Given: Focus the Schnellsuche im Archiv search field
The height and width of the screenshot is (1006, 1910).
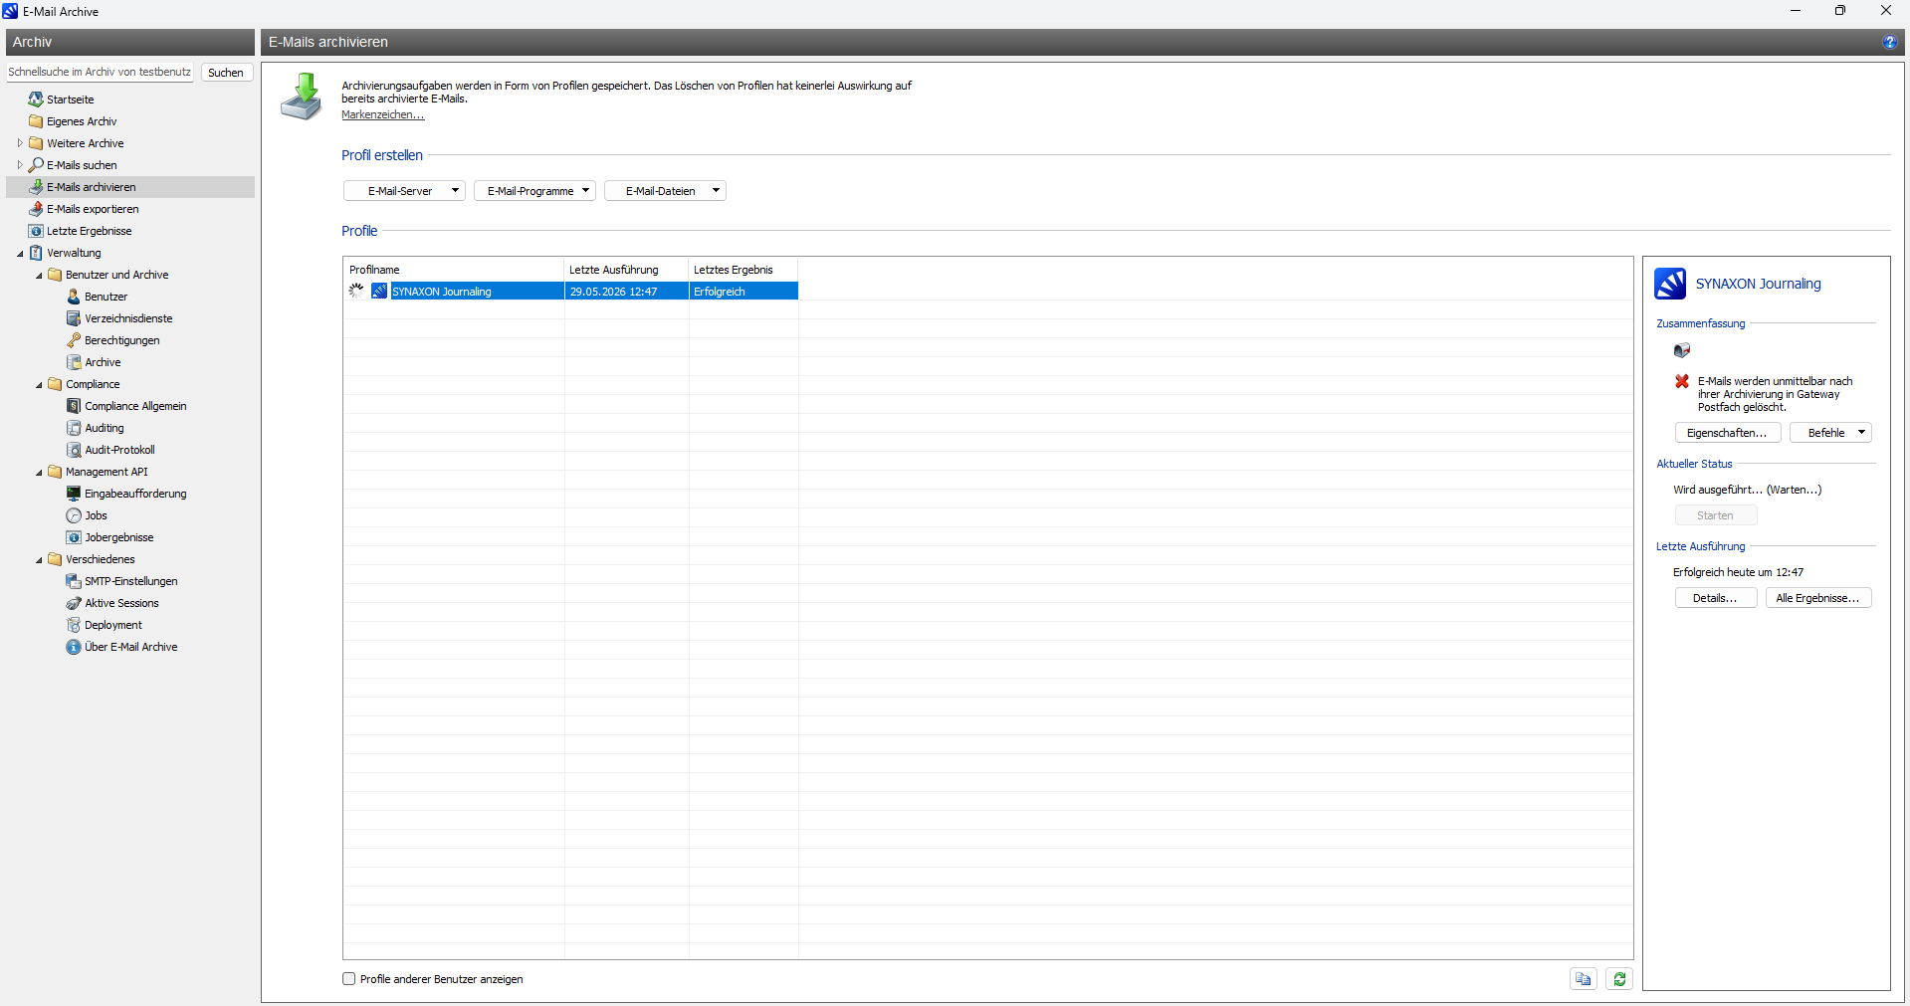Looking at the screenshot, I should click(100, 73).
